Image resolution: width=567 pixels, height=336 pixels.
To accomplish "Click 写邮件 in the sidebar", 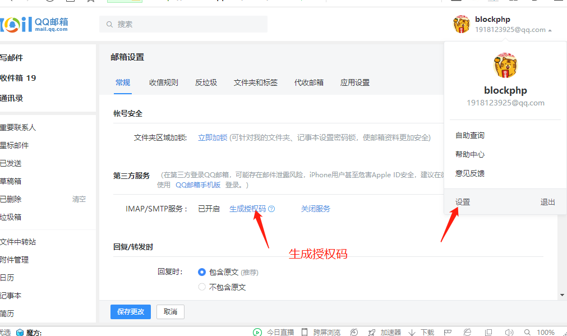I will pyautogui.click(x=11, y=58).
